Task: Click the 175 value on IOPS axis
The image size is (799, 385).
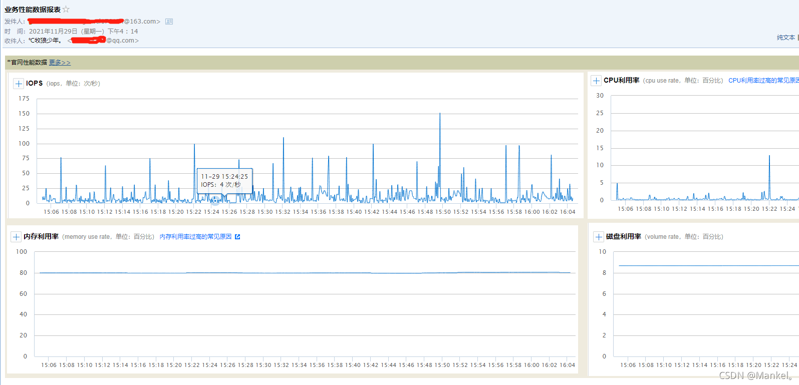Action: 24,99
